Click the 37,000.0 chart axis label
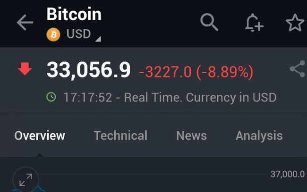The width and height of the screenshot is (307, 192). coord(287,174)
